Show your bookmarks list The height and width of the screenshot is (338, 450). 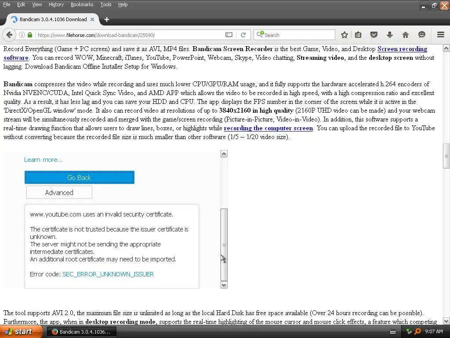[x=358, y=35]
